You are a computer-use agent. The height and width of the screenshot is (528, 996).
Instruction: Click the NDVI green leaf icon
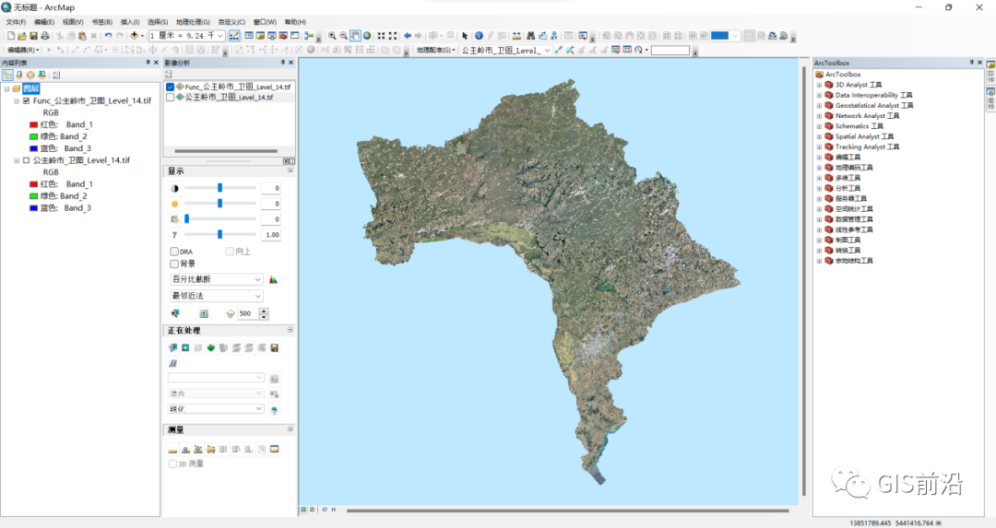(x=211, y=347)
